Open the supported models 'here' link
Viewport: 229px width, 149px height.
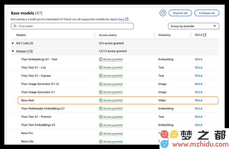121,19
